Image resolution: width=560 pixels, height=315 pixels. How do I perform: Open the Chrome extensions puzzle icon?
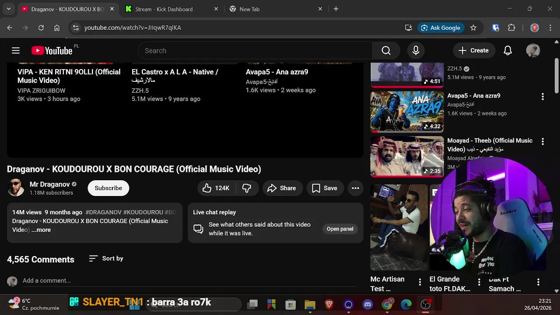(x=511, y=28)
